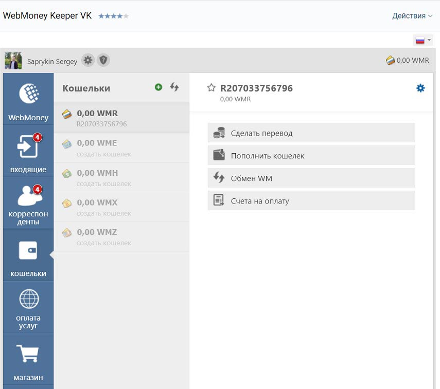
Task: Open the магазин shopping cart section
Action: pyautogui.click(x=28, y=360)
